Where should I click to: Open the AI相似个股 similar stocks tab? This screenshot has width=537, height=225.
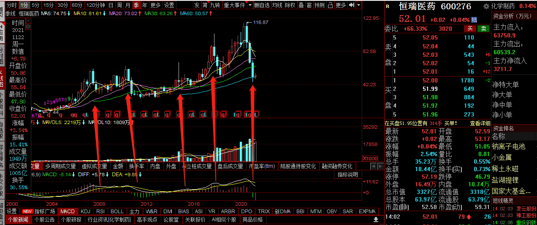(x=224, y=220)
